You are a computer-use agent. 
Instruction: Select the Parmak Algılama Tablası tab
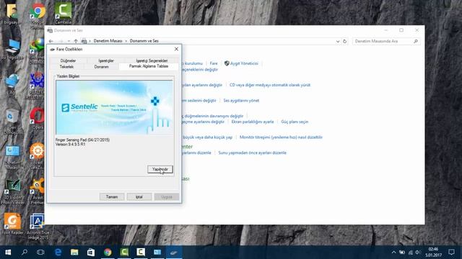[149, 66]
